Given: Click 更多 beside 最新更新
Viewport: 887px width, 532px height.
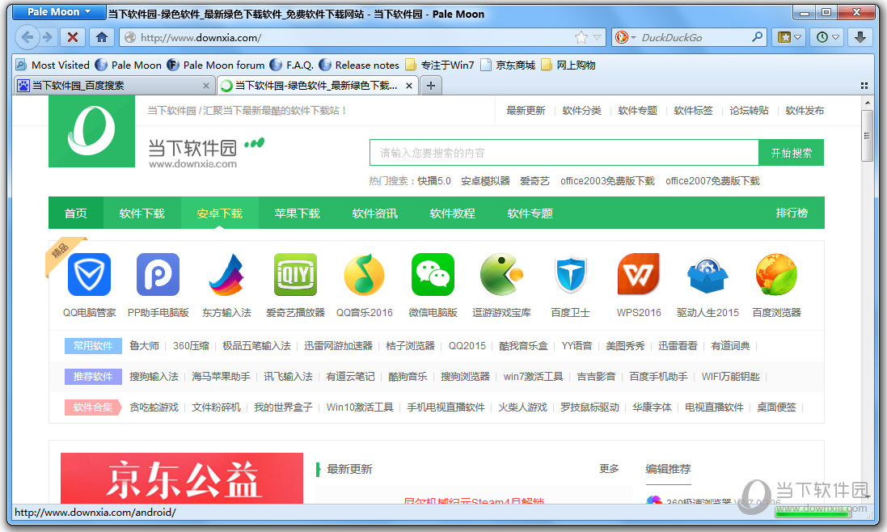Looking at the screenshot, I should point(609,469).
